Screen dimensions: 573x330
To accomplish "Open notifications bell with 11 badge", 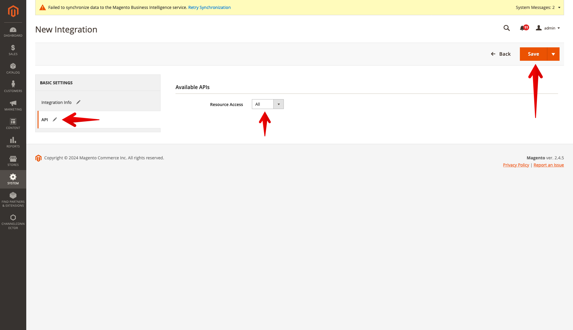I will point(524,28).
